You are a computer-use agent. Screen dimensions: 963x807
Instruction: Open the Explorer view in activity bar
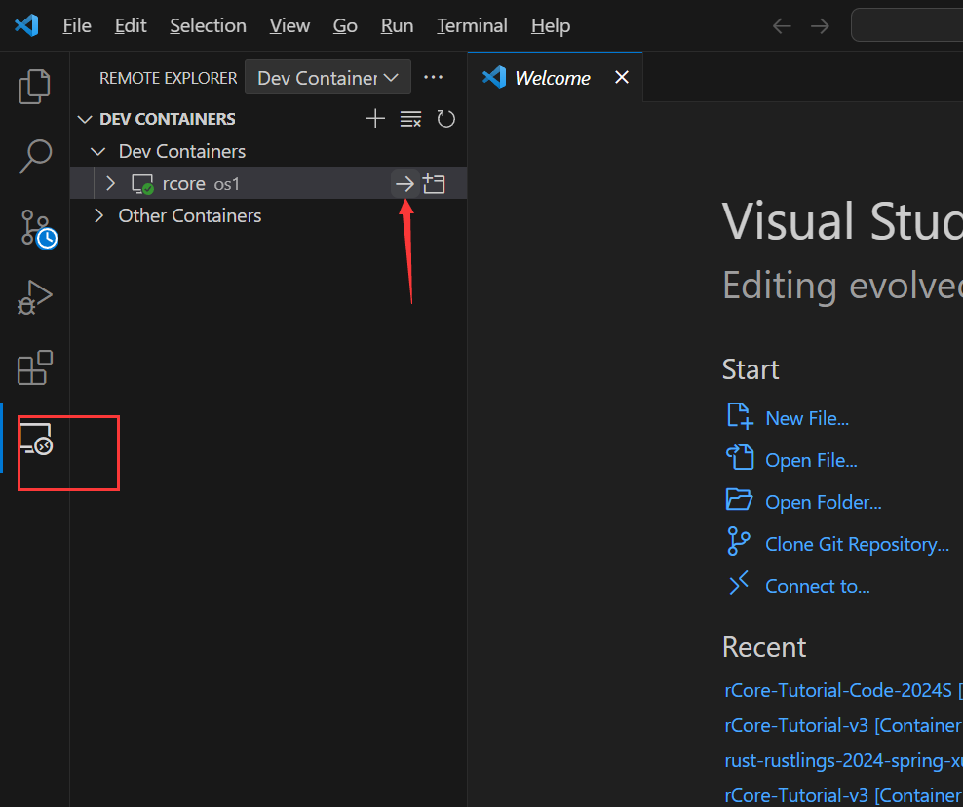pyautogui.click(x=34, y=87)
